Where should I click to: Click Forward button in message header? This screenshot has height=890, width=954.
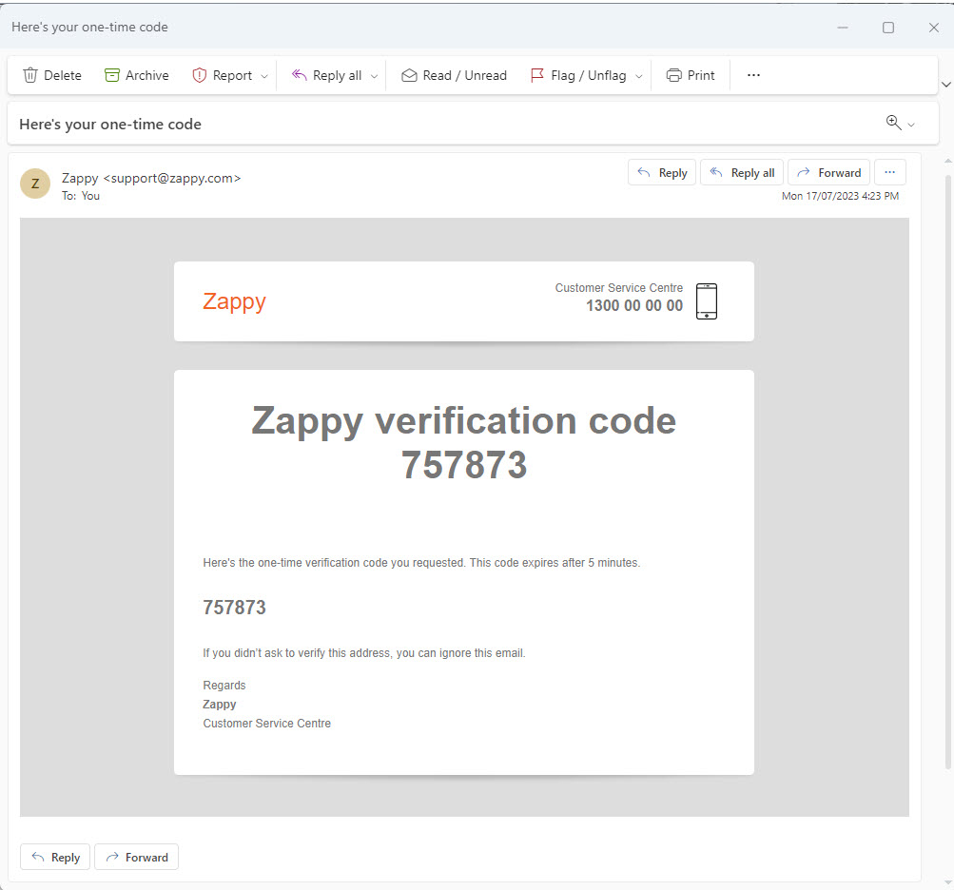(x=828, y=172)
